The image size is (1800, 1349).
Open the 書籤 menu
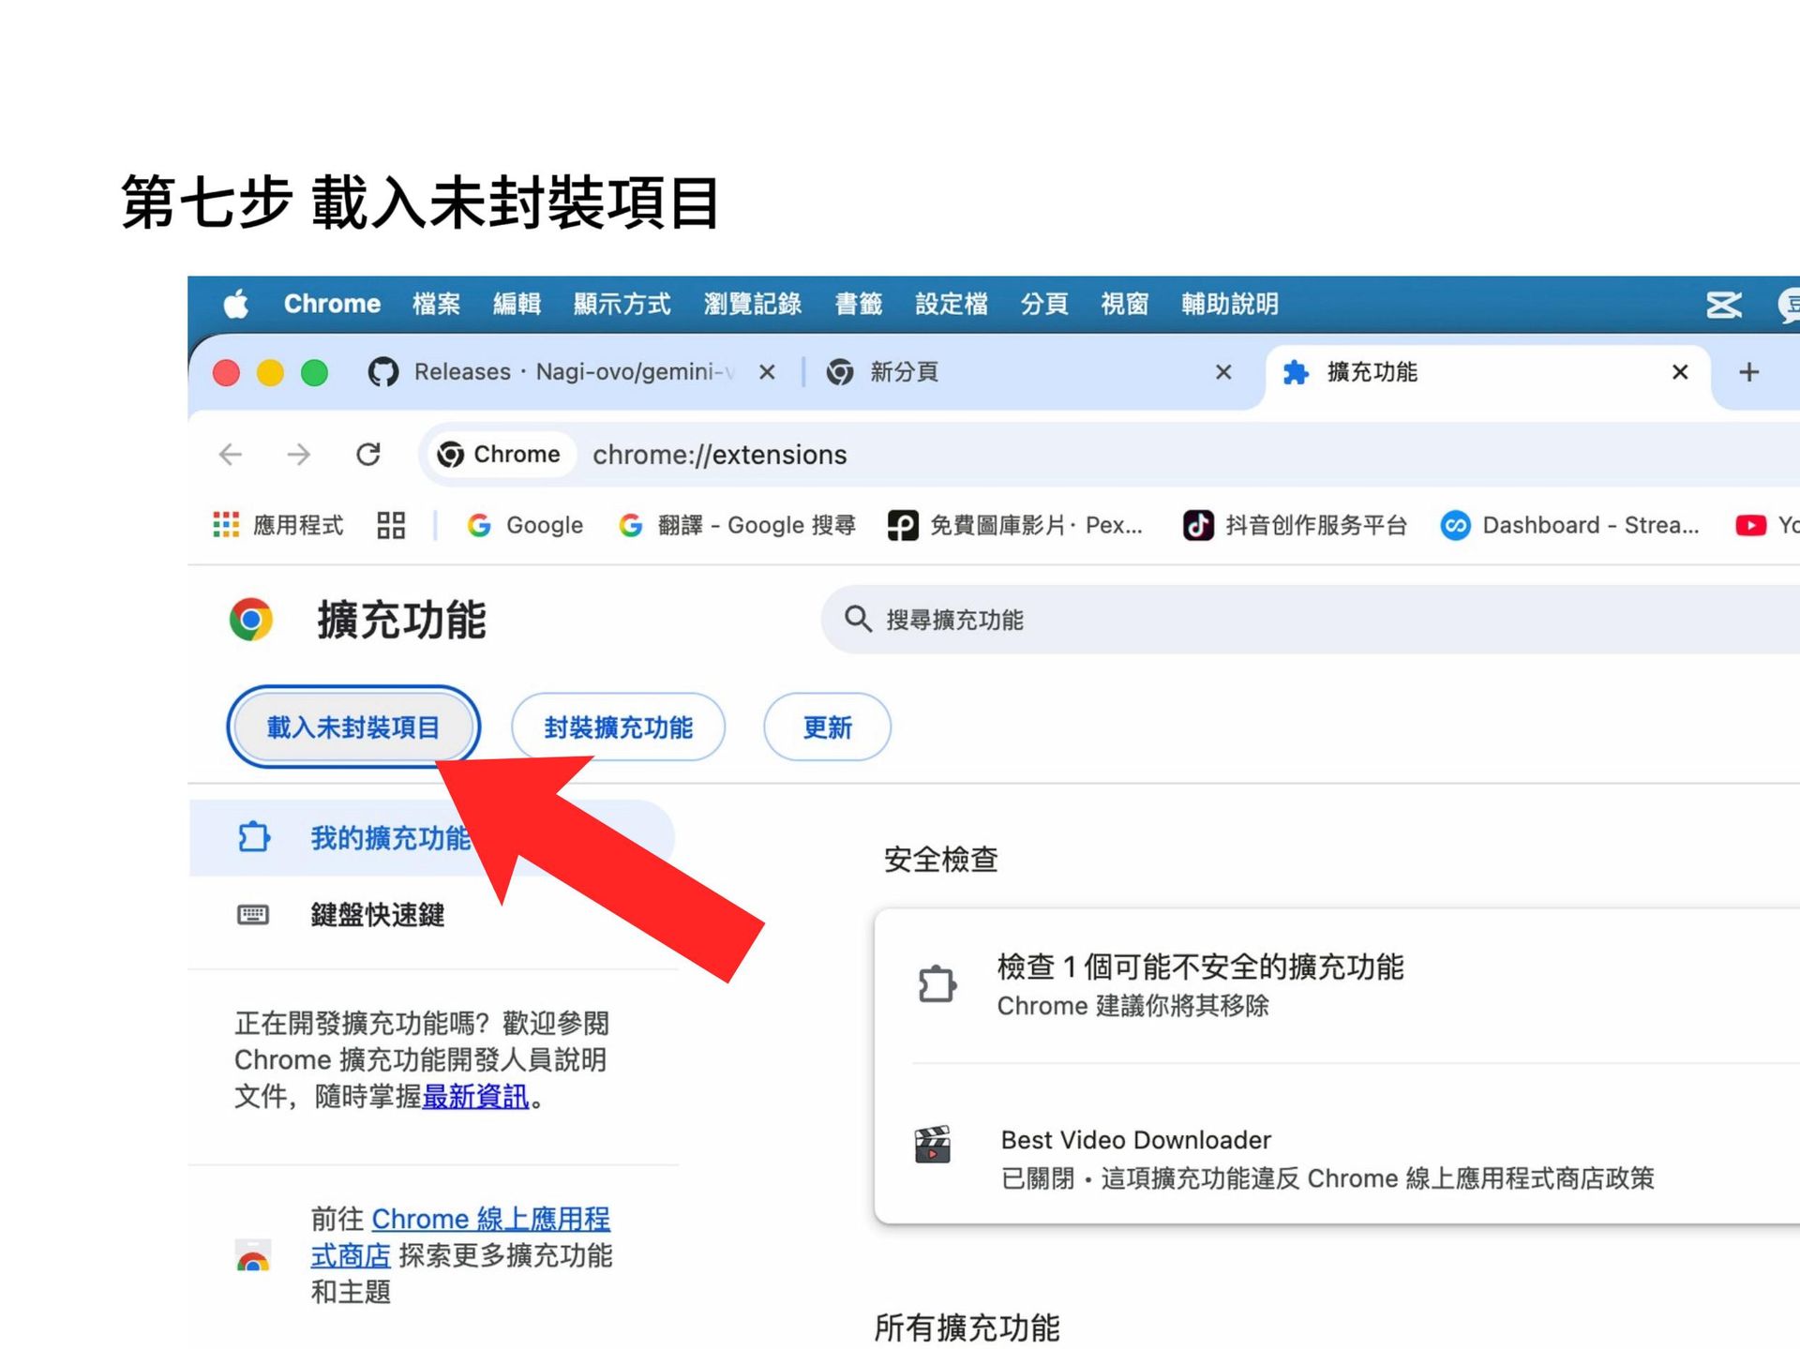(858, 304)
